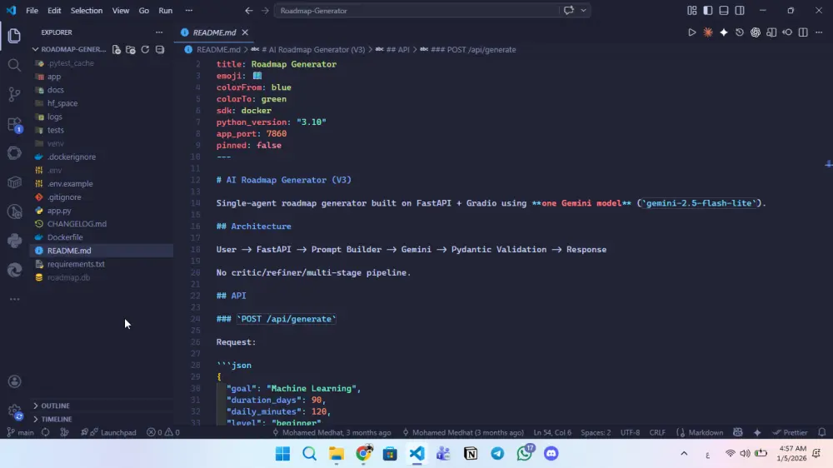Expand the hf_space folder
Screen dimensions: 833x468
point(62,103)
